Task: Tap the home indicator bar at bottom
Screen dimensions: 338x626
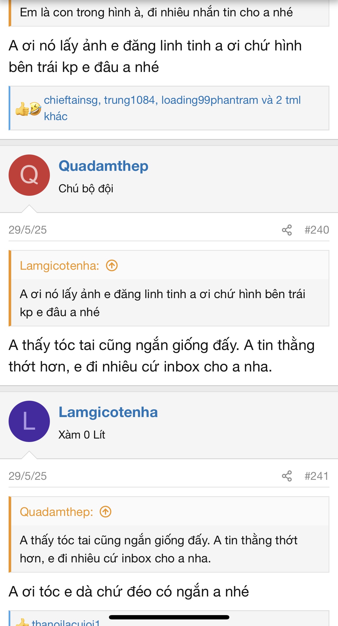Action: 169,617
